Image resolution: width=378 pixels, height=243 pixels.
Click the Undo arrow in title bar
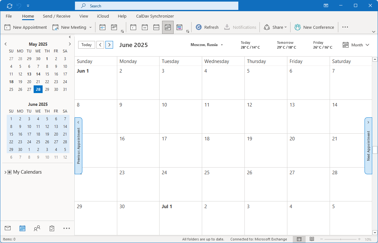click(x=19, y=6)
